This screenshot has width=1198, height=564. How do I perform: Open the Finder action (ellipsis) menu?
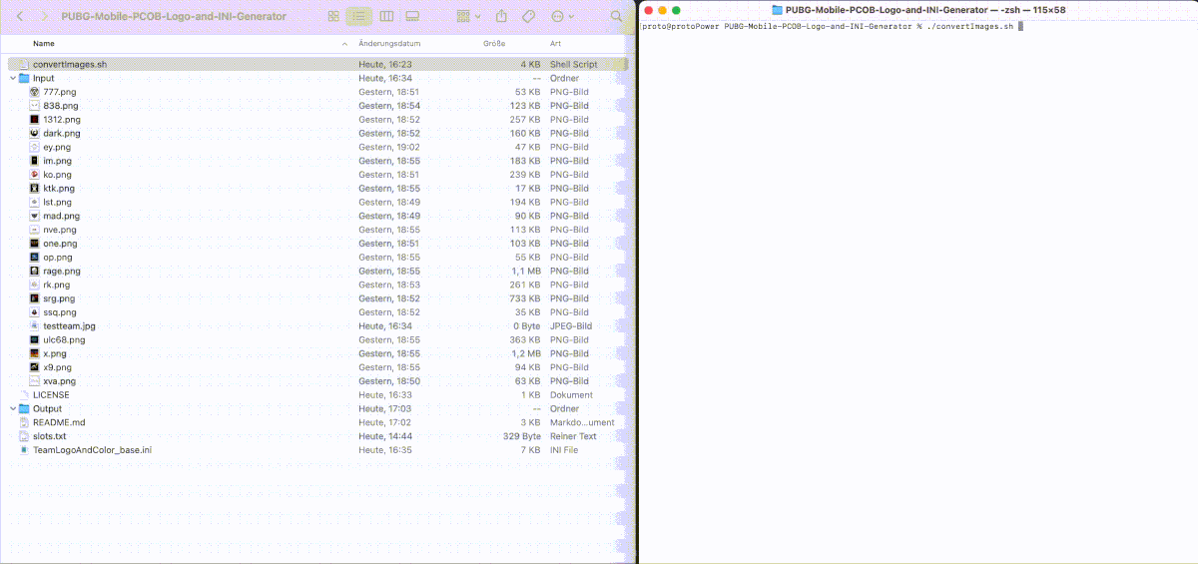[x=563, y=17]
